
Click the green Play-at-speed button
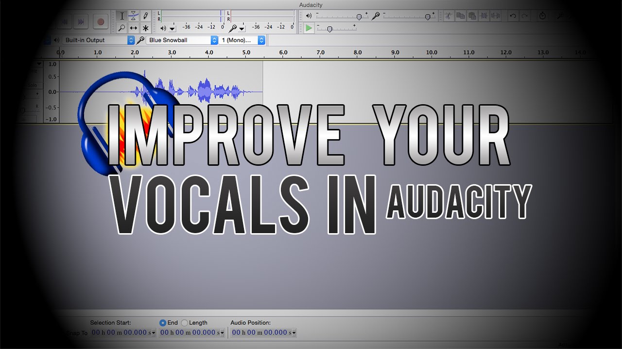[x=309, y=28]
